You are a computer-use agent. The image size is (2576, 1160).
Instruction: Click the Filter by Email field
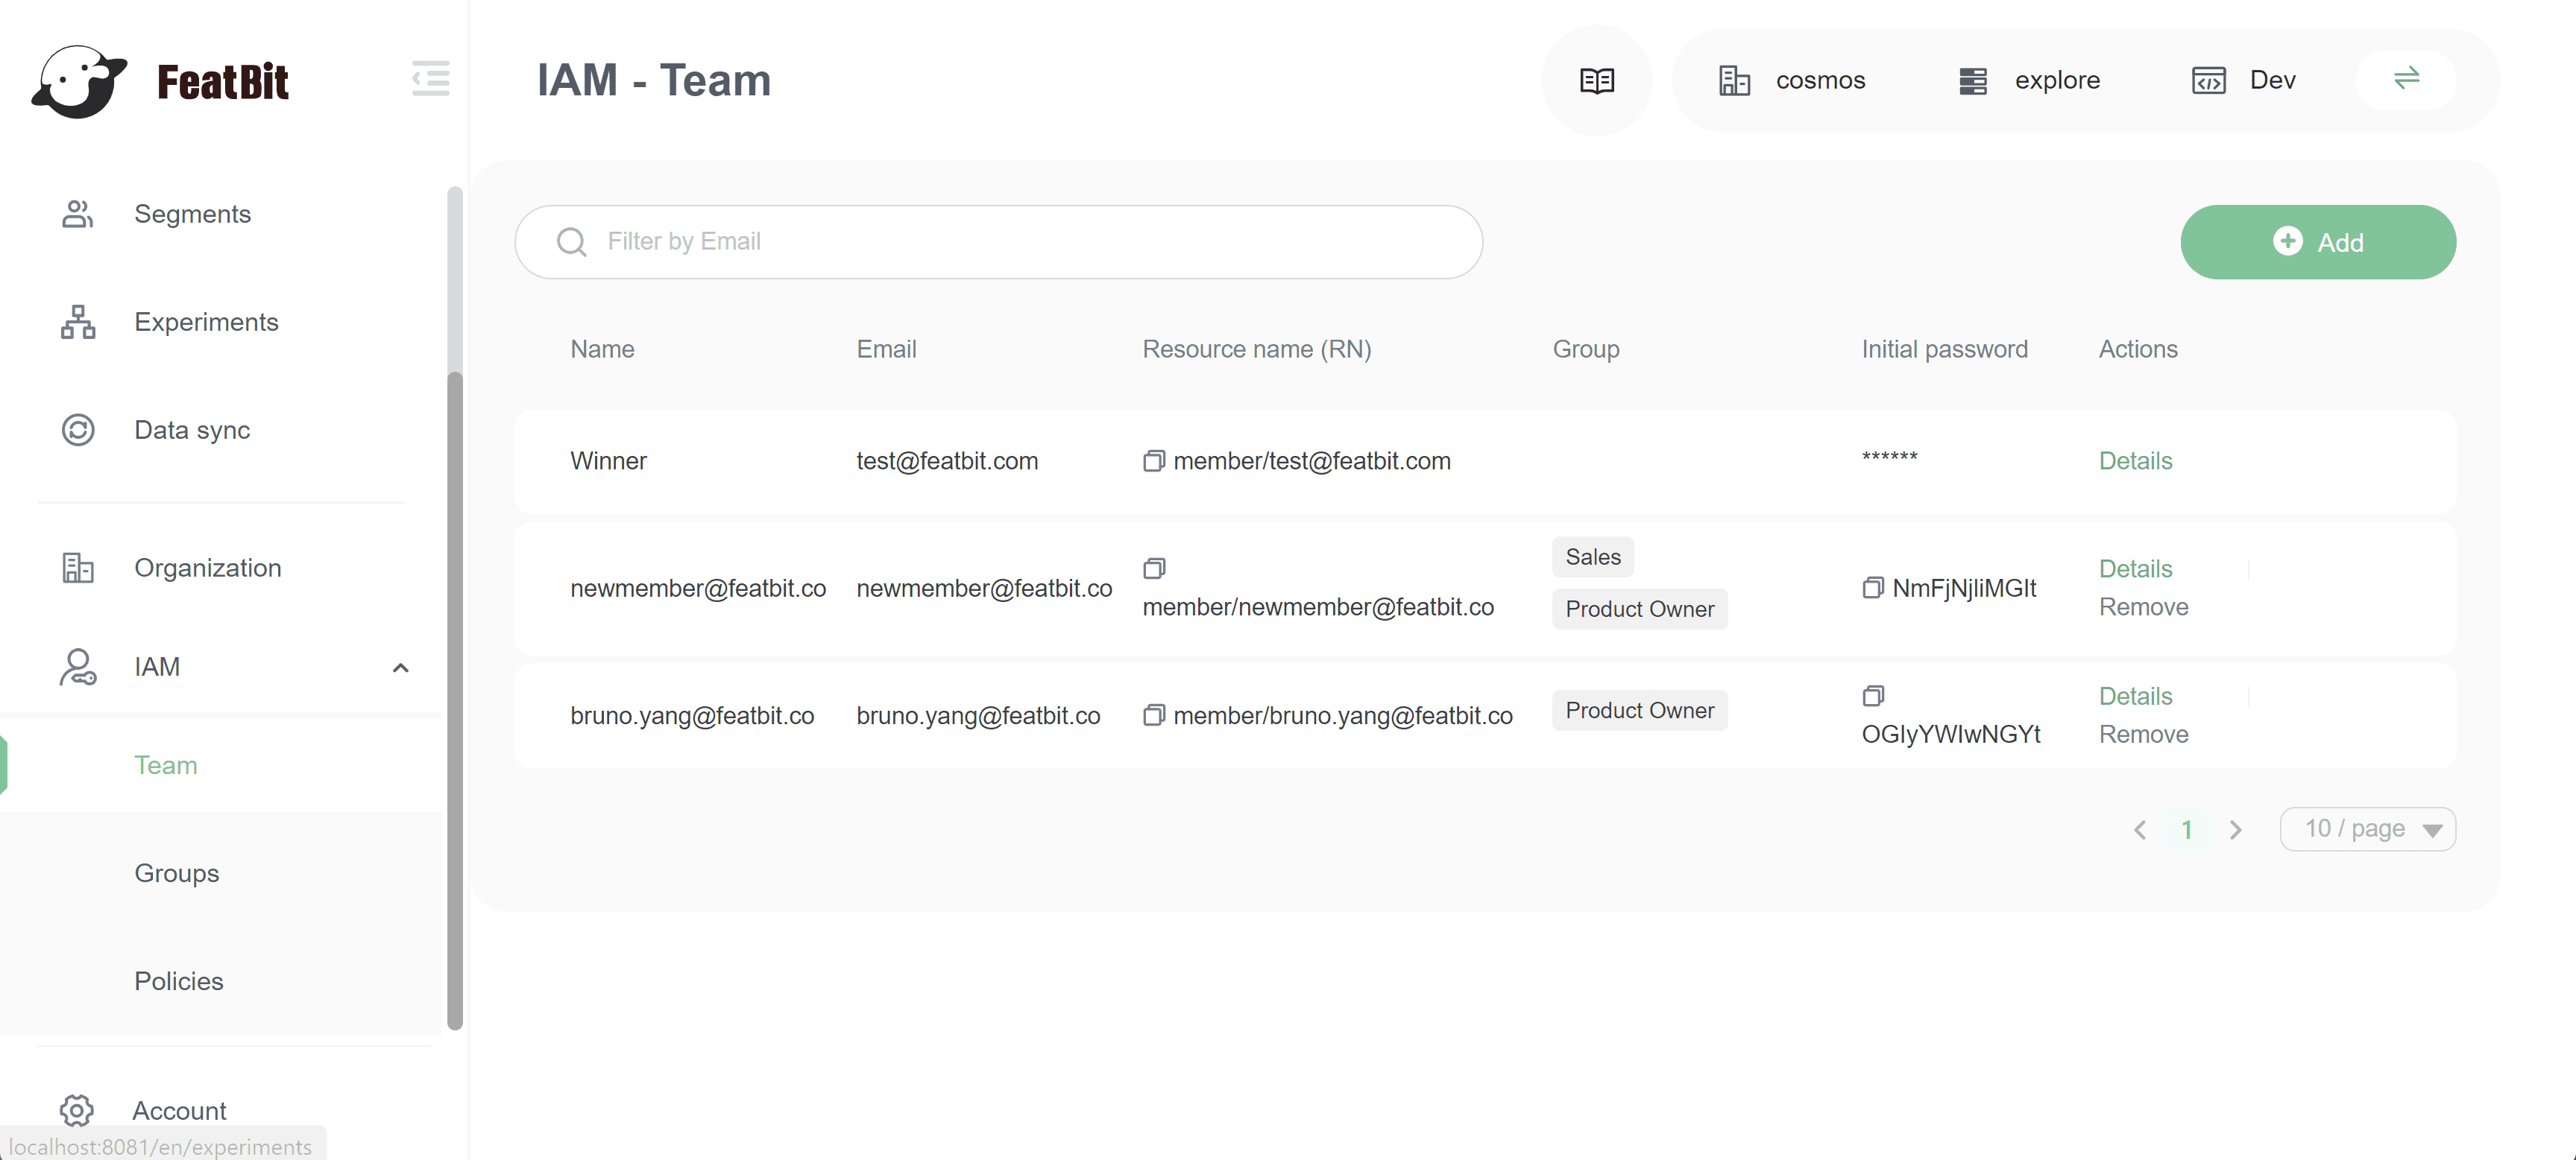coord(1000,242)
